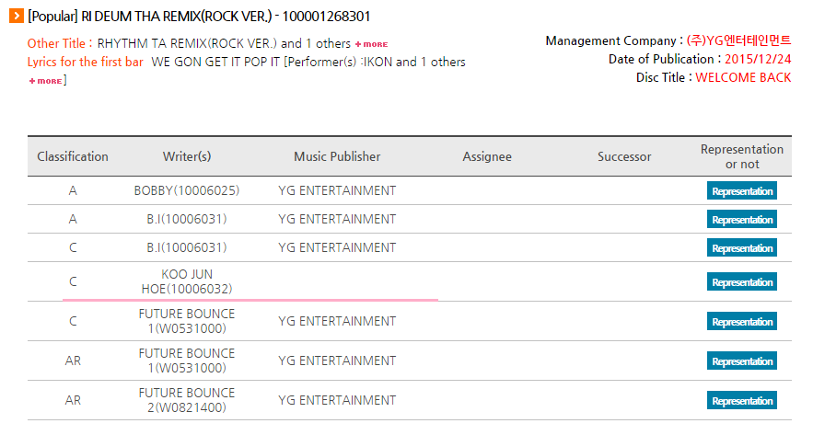The image size is (813, 435).
Task: Click the Writer(s) column header
Action: point(187,156)
